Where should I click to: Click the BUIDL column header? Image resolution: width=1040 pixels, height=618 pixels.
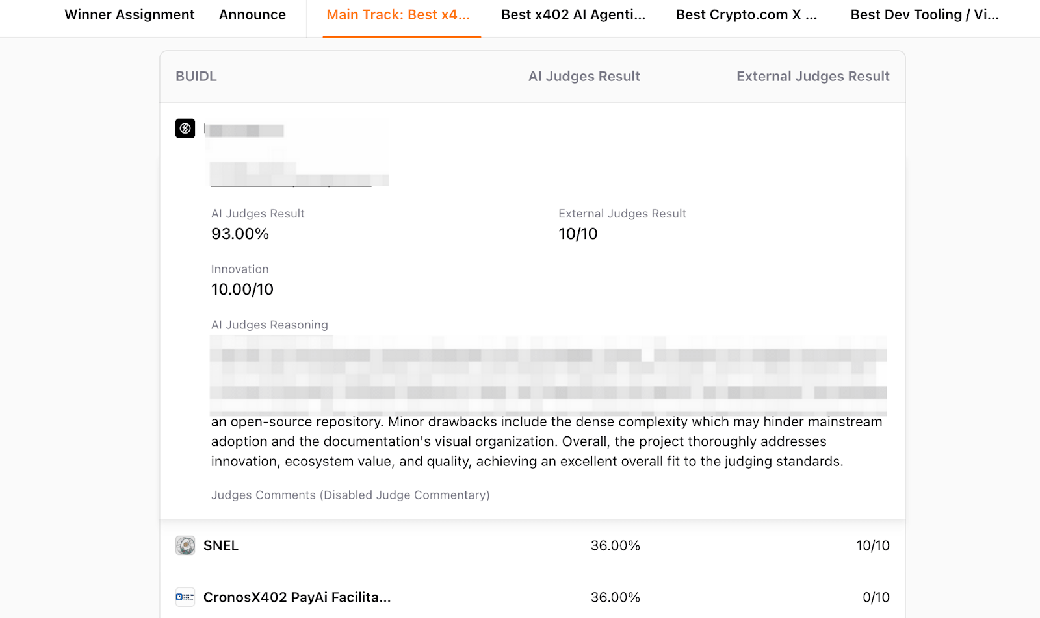pyautogui.click(x=196, y=77)
